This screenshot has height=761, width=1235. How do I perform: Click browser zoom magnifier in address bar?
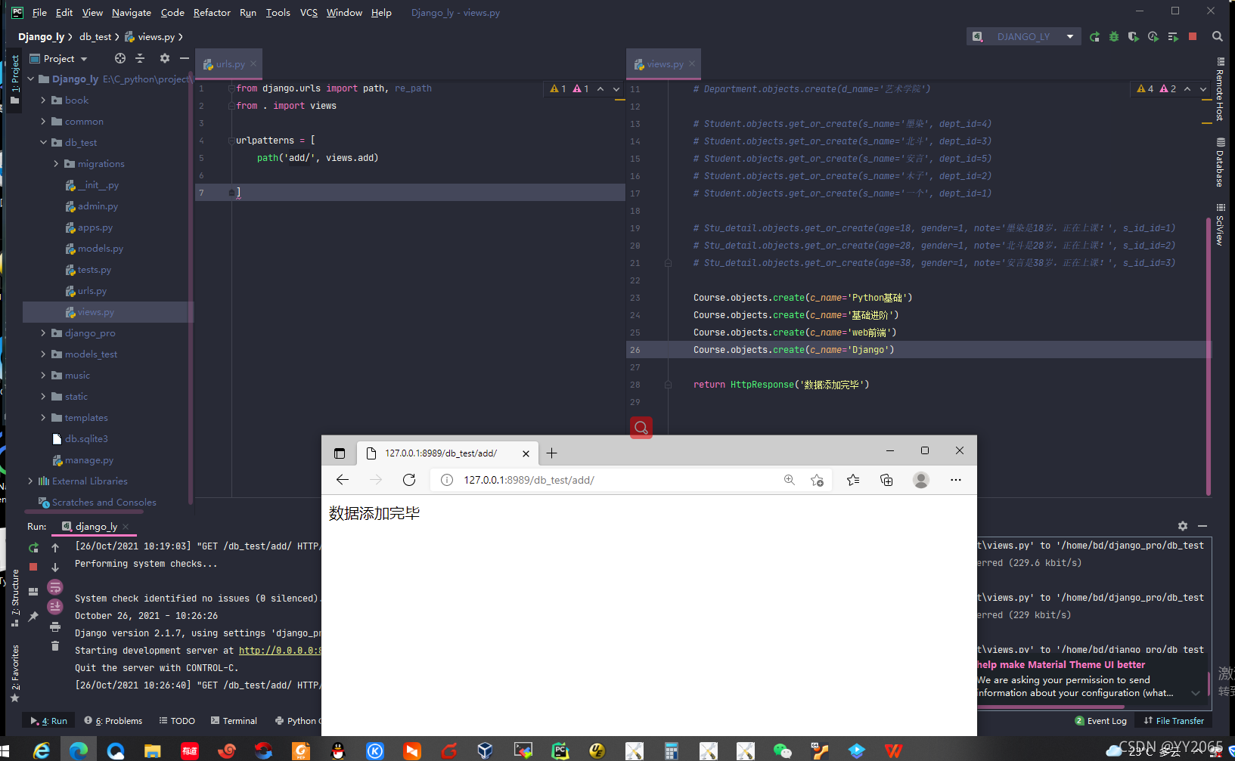[790, 480]
